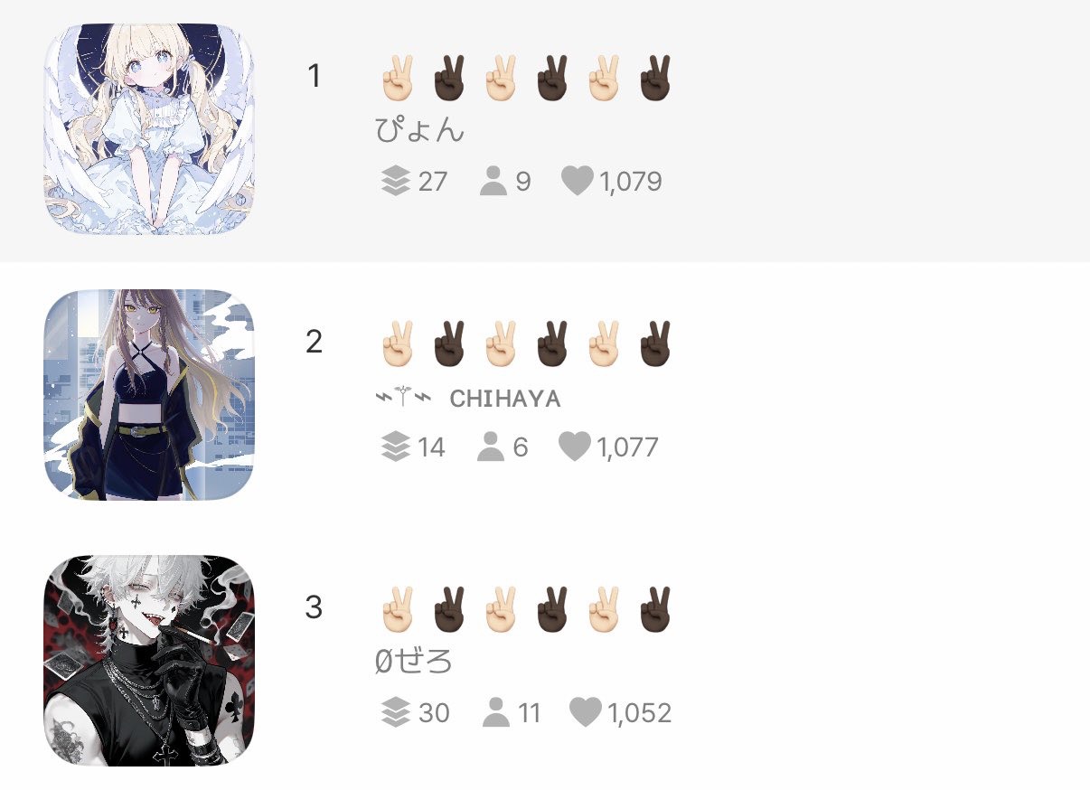Open the author name 0ぜろ
Image resolution: width=1090 pixels, height=790 pixels.
tap(413, 663)
